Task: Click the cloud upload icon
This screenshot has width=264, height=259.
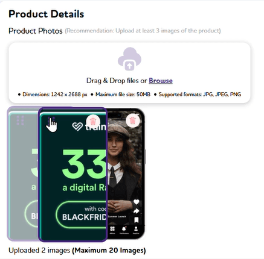Action: (x=129, y=59)
